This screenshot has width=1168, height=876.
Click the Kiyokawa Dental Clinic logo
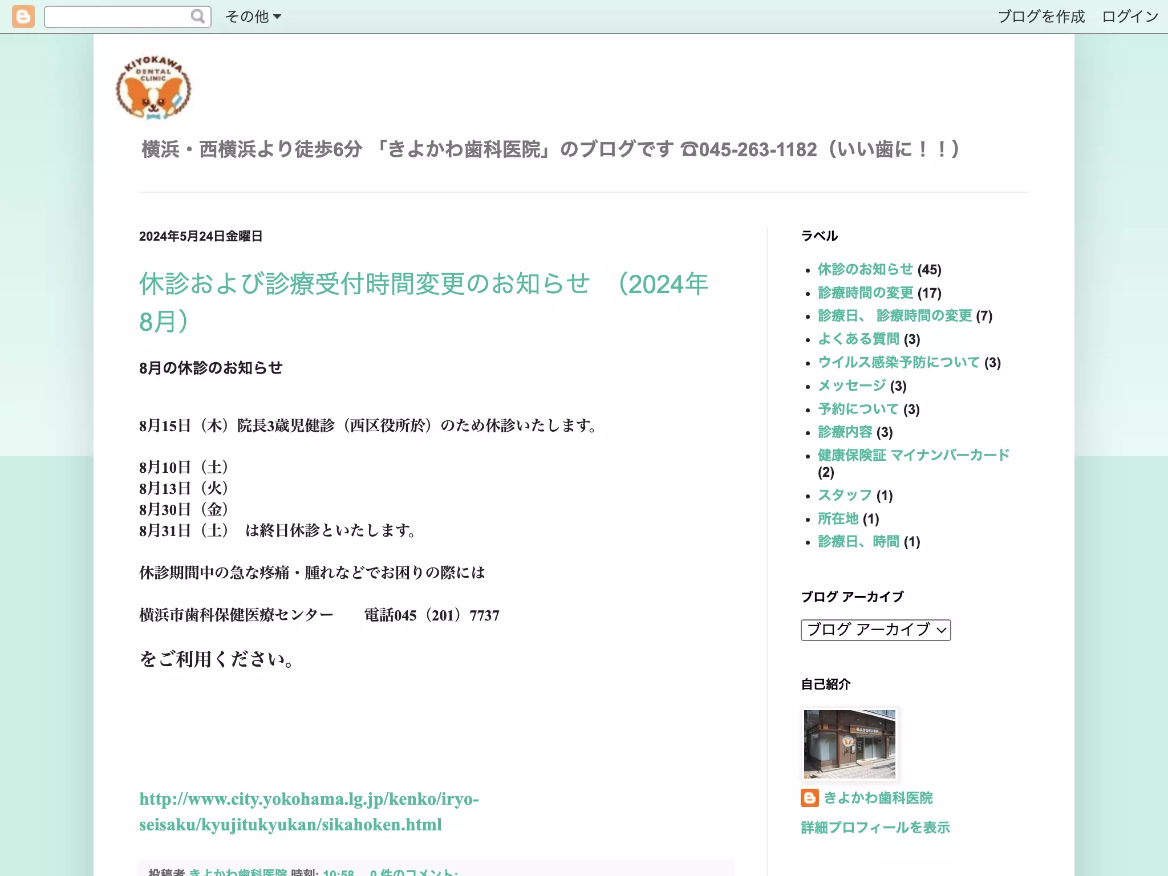[153, 88]
